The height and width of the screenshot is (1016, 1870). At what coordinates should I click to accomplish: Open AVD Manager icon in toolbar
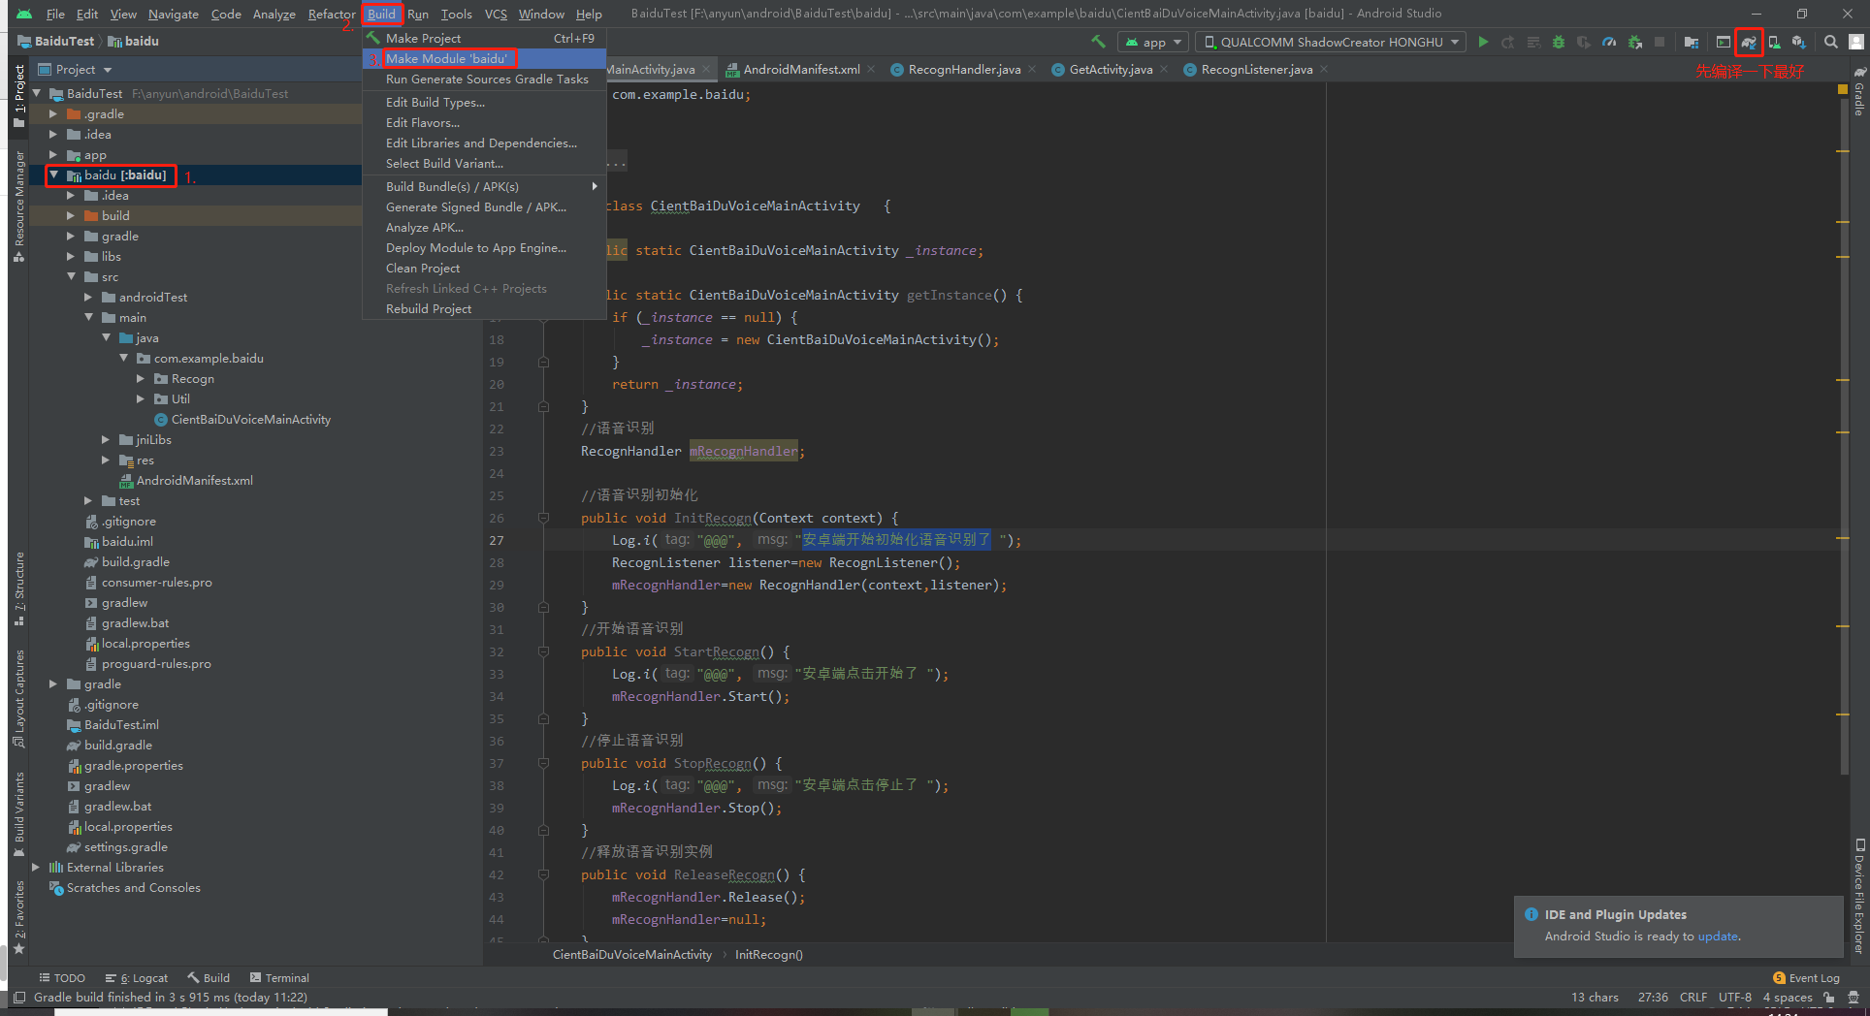tap(1774, 42)
